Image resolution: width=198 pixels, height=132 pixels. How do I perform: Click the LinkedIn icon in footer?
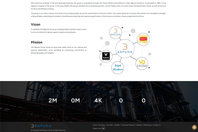[104, 128]
